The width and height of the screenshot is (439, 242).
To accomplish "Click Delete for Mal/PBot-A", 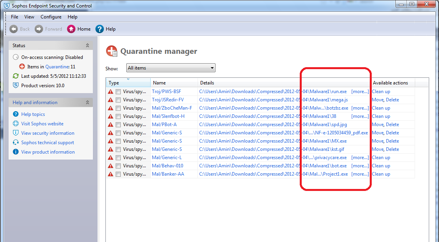I will click(x=393, y=125).
